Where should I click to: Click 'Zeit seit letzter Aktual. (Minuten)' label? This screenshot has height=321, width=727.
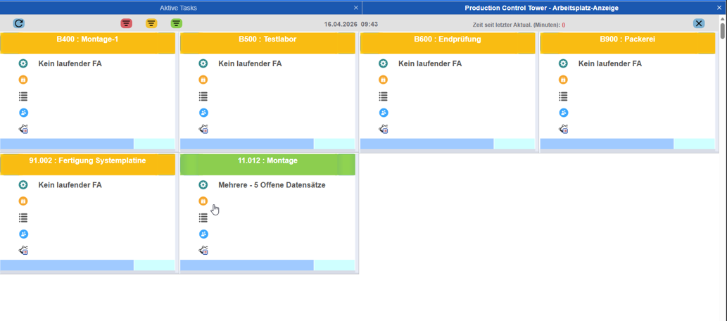(x=516, y=25)
